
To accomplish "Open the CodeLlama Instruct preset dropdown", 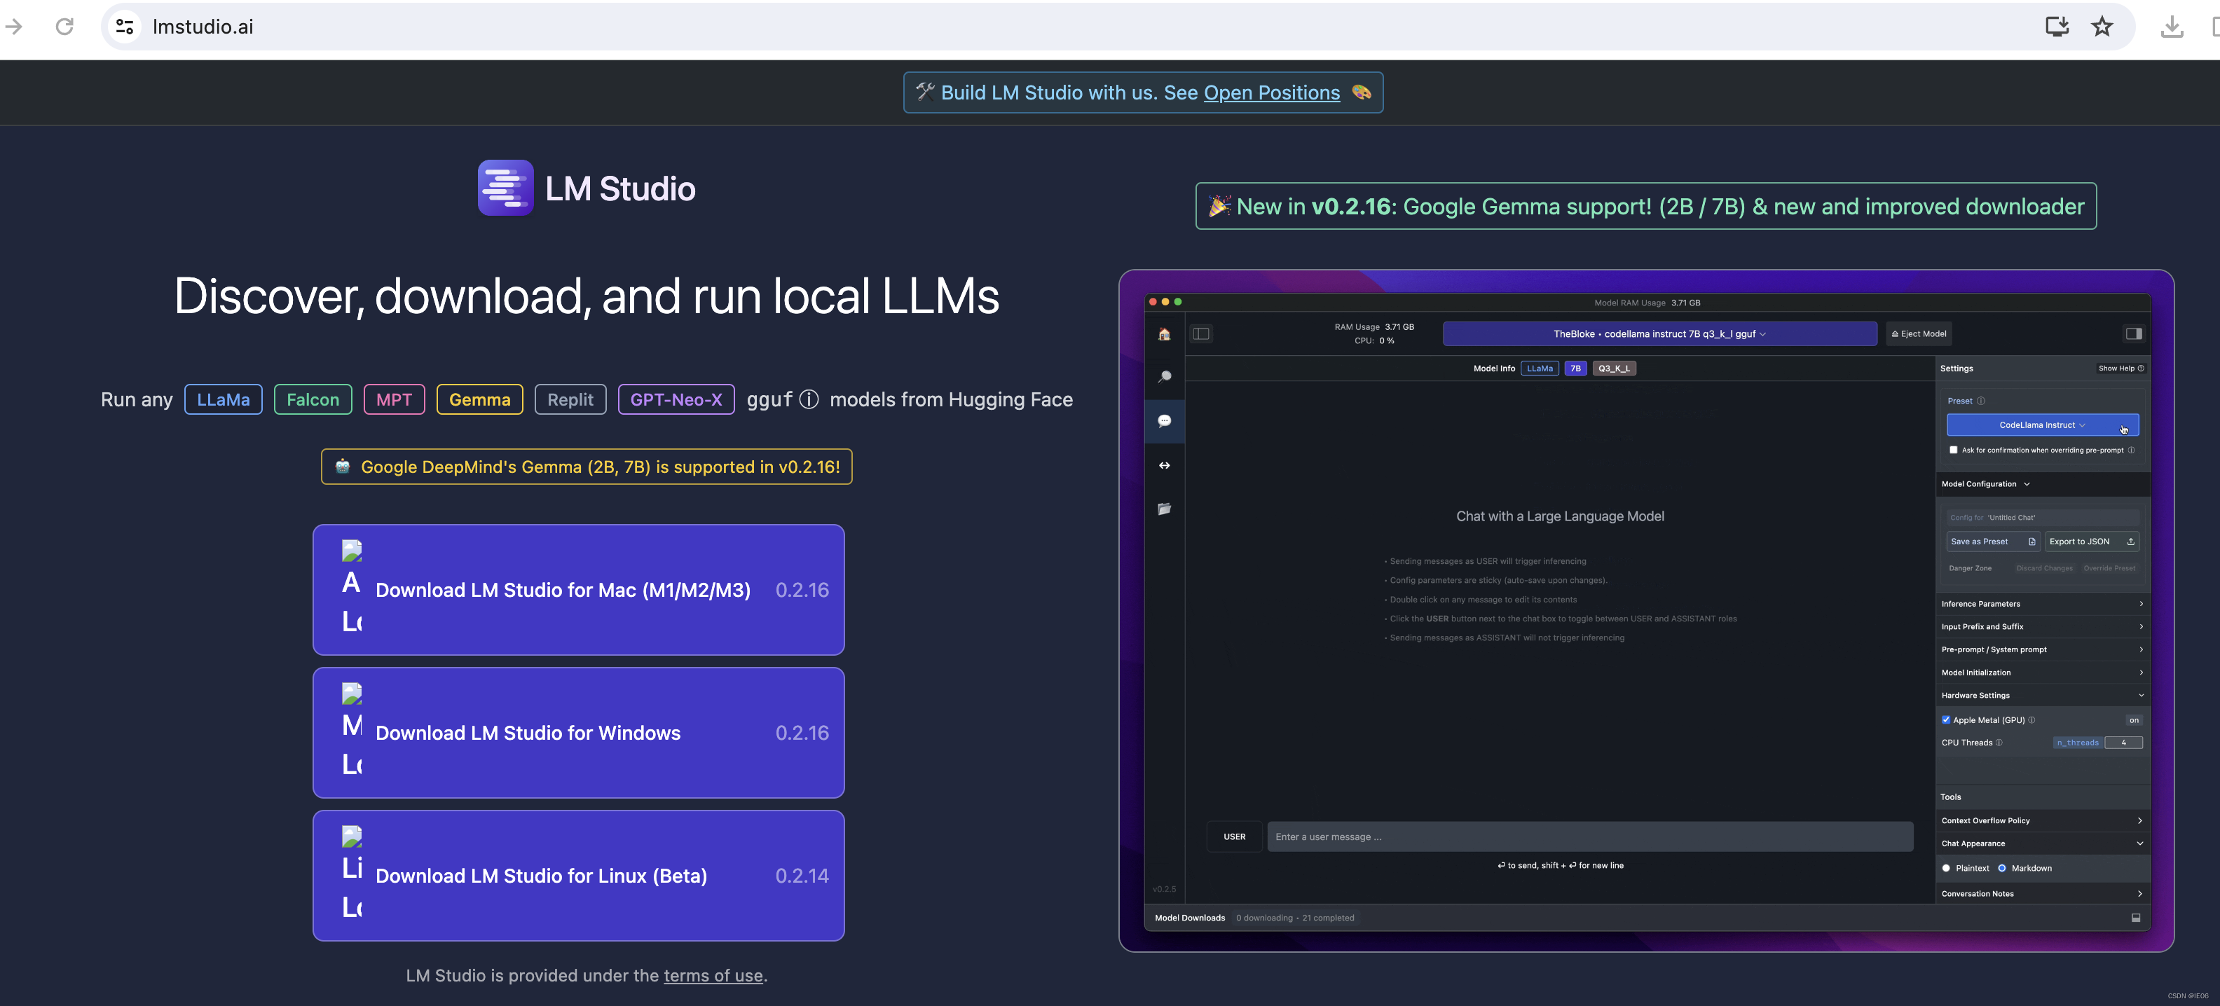I will coord(2043,425).
